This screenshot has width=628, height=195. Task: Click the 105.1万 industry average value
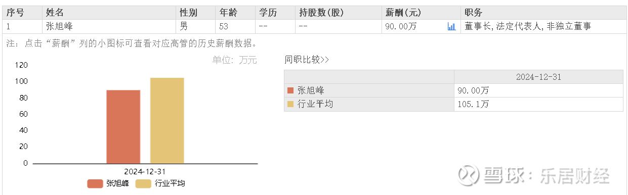coord(473,104)
